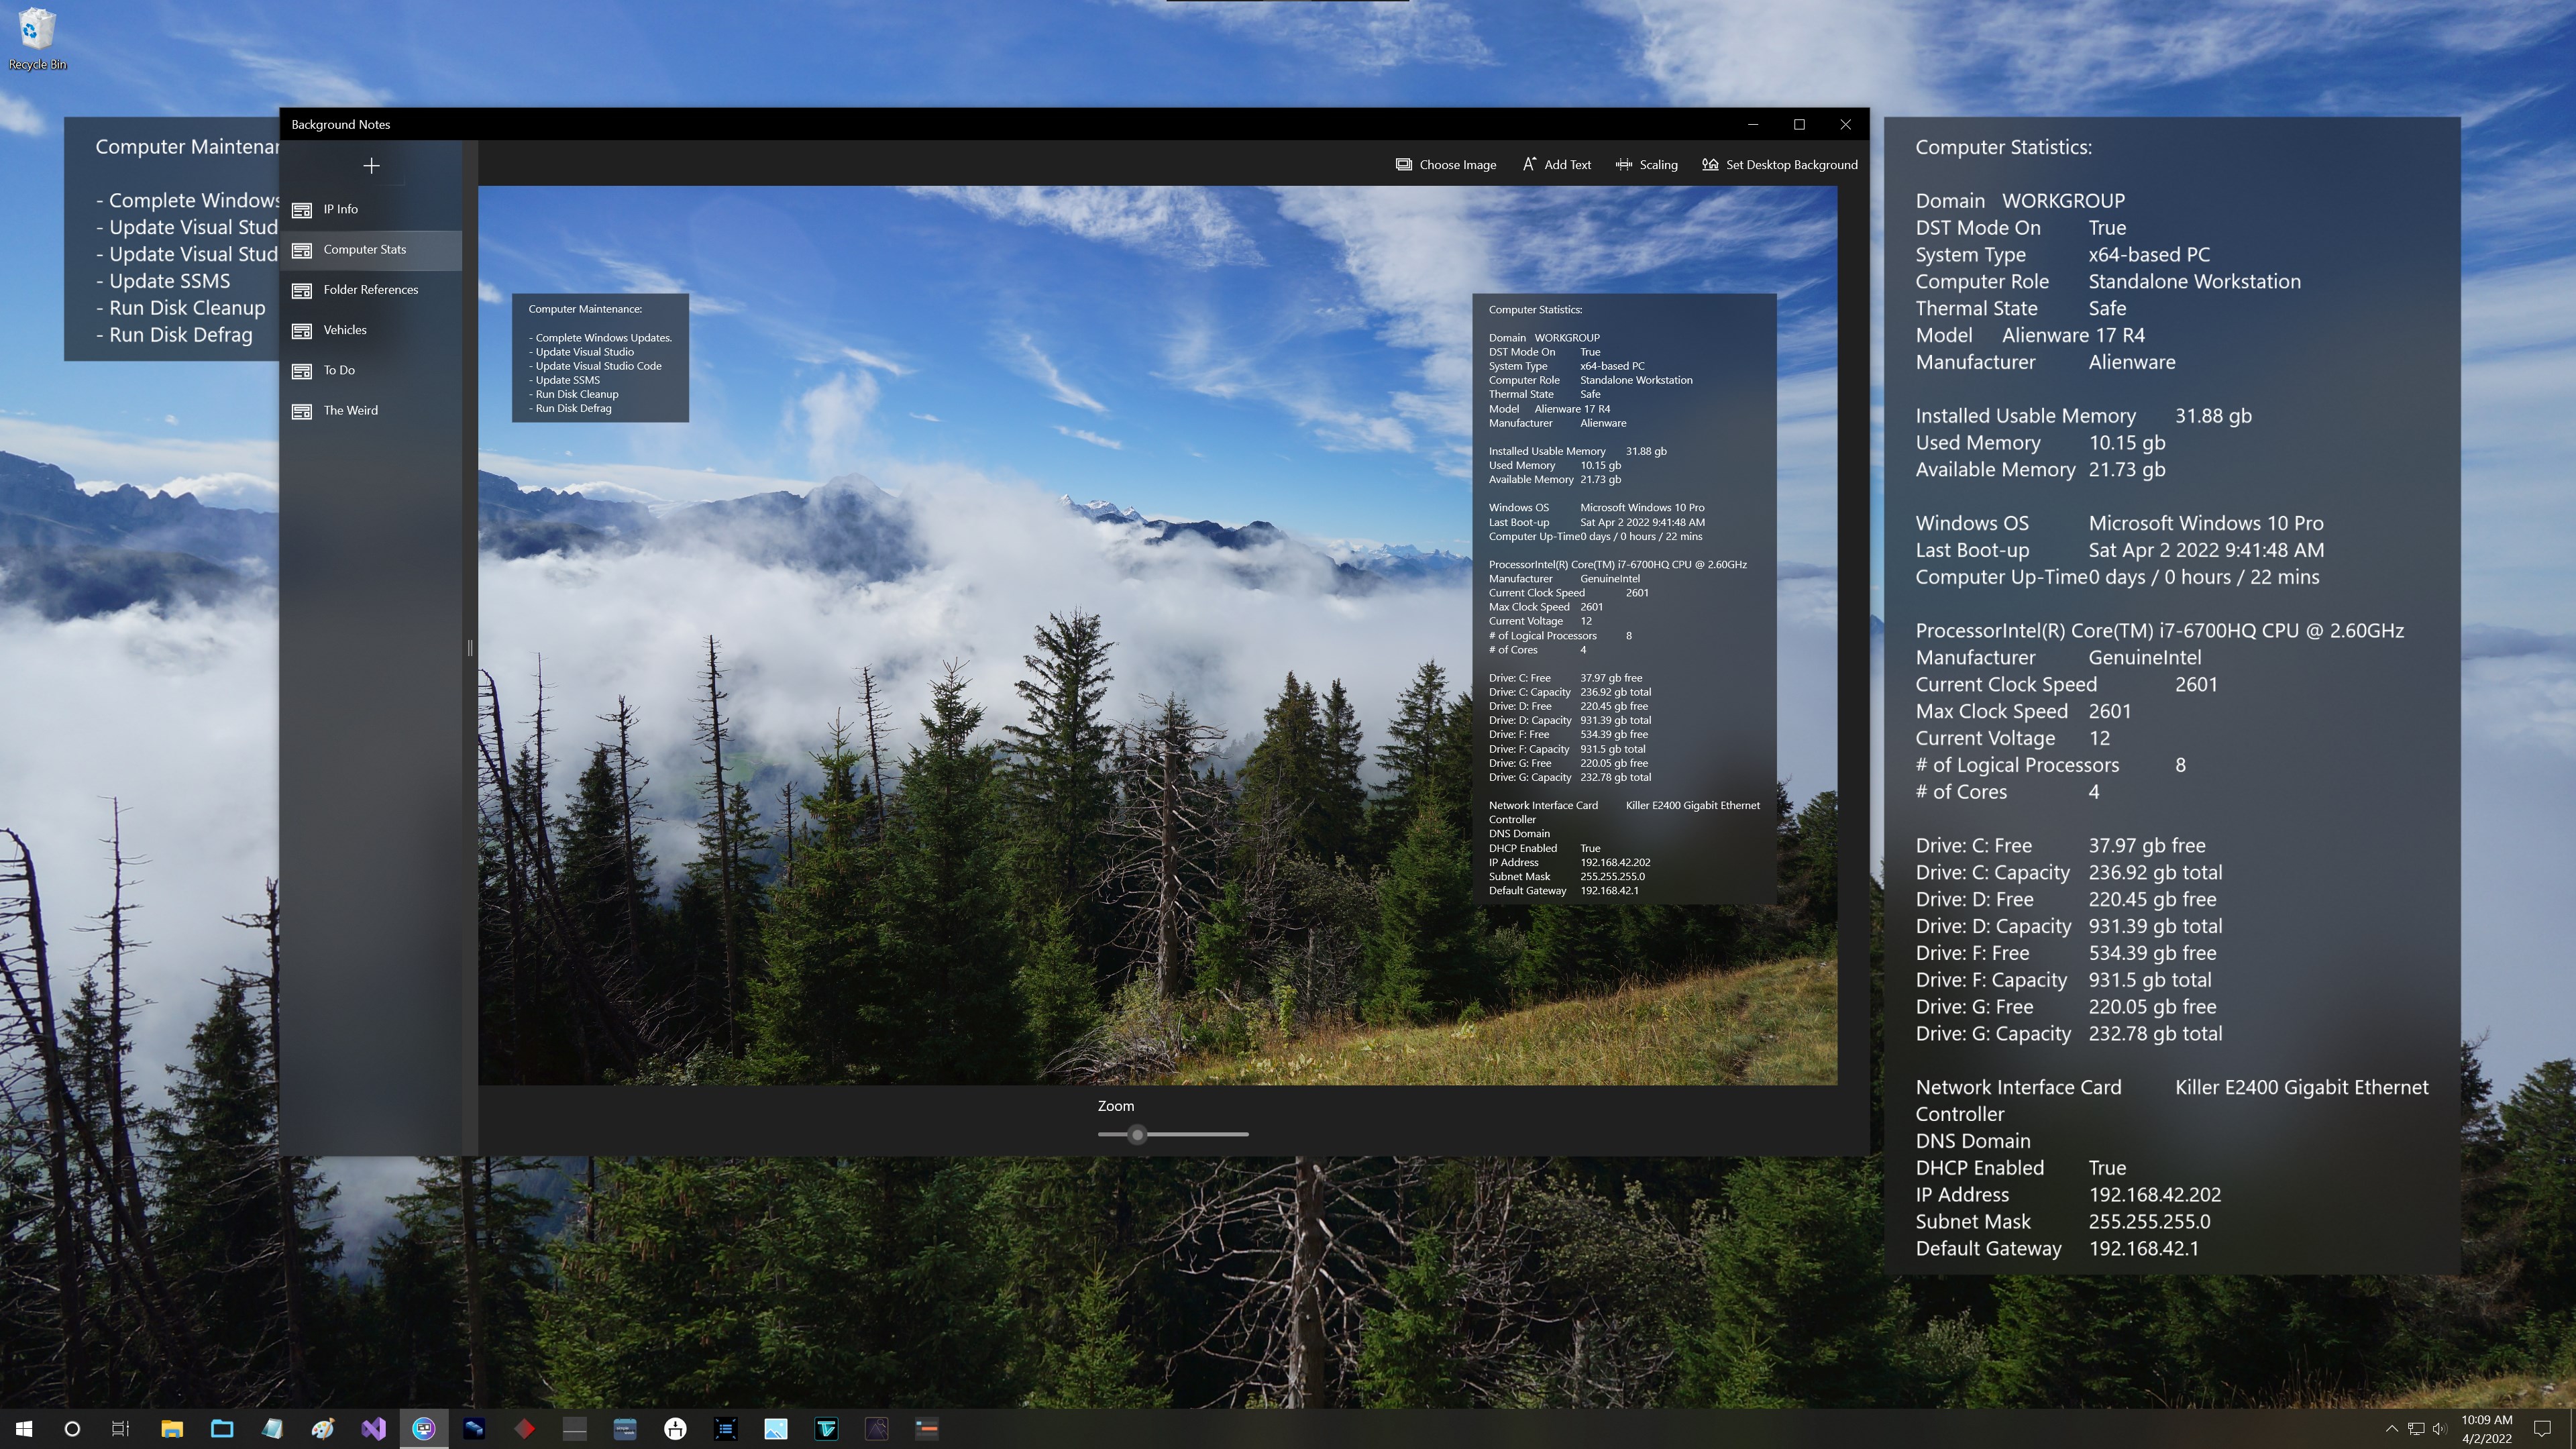Open Visual Studio from the taskbar
This screenshot has width=2576, height=1449.
[373, 1429]
